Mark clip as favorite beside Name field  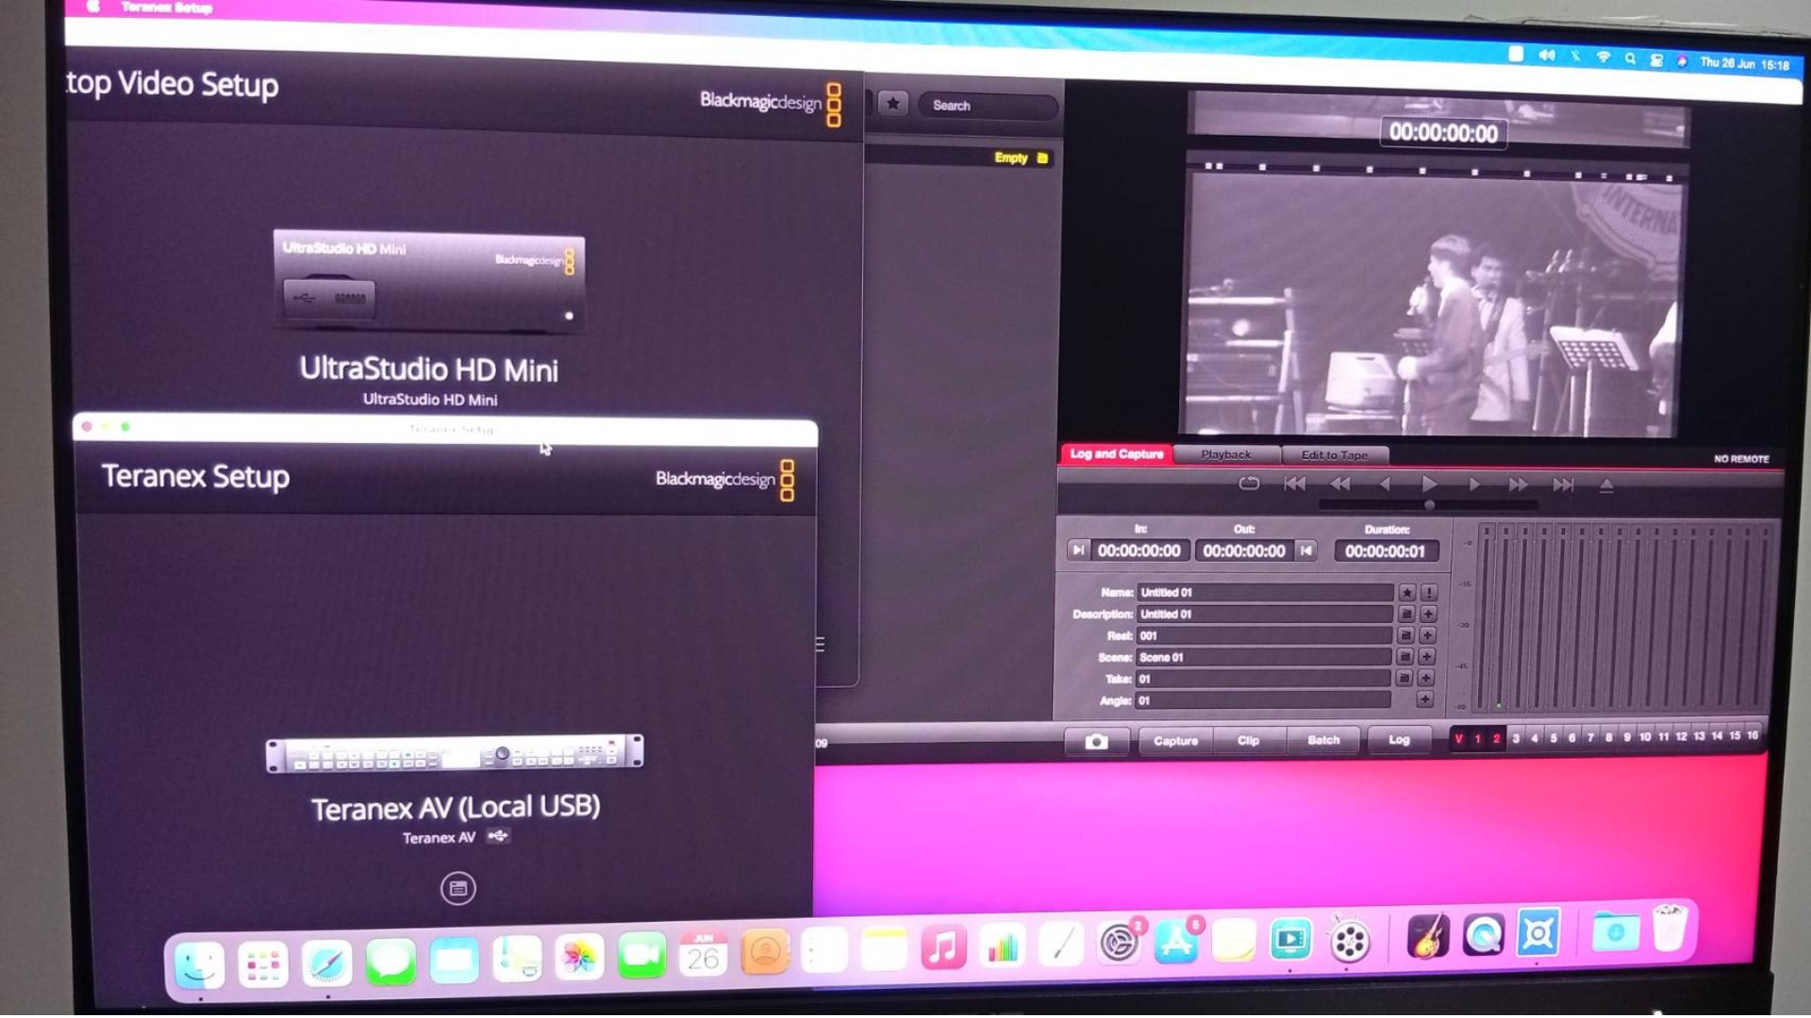[x=1406, y=592]
